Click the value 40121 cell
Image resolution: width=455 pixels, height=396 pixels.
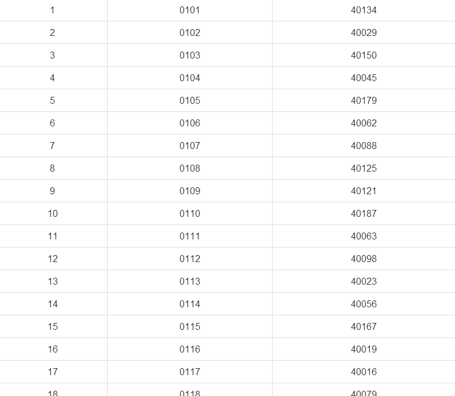click(x=364, y=191)
